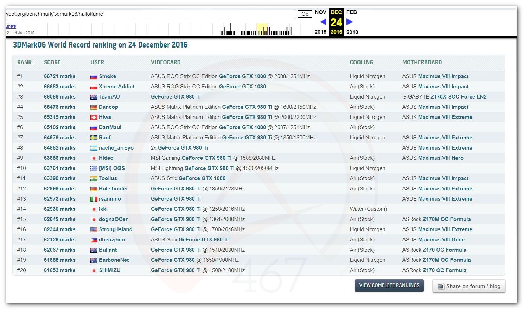Click the VIDEOCARD column header
523x309 pixels.
point(166,62)
